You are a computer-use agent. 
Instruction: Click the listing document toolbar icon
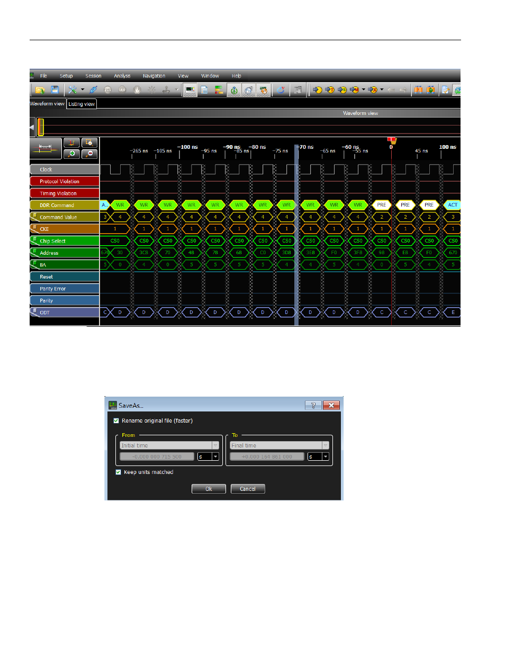[204, 90]
